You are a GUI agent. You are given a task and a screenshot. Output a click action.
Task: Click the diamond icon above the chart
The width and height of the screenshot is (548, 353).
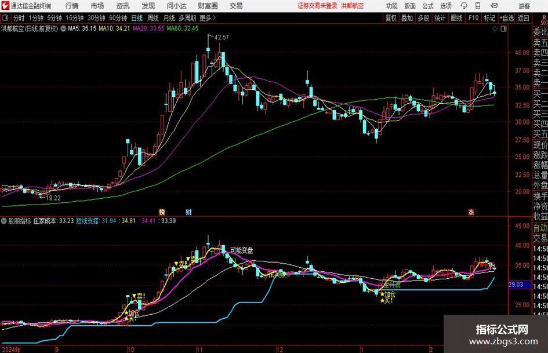click(495, 29)
